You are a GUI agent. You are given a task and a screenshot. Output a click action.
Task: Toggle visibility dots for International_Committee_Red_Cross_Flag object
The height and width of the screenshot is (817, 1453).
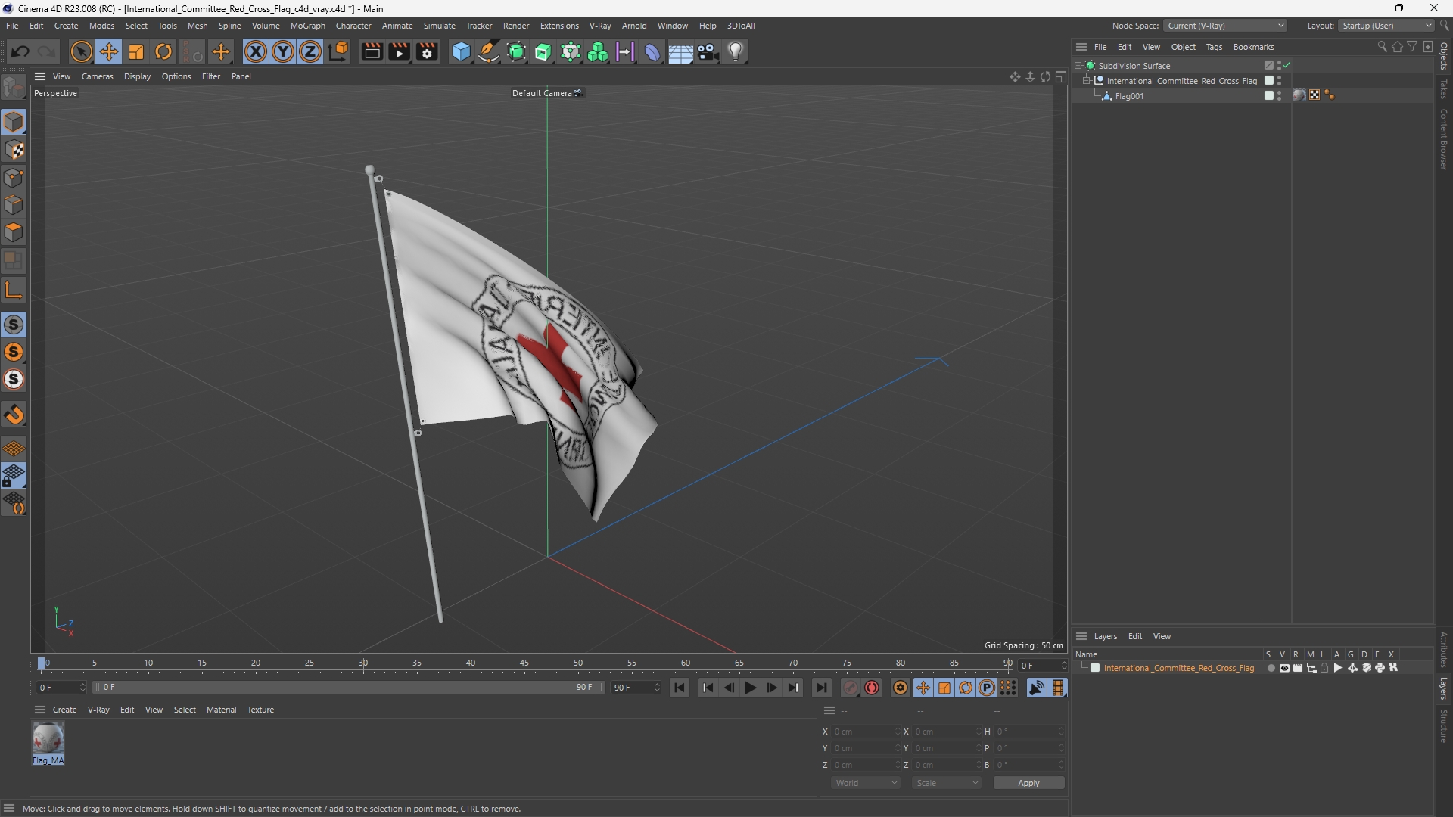[1279, 80]
